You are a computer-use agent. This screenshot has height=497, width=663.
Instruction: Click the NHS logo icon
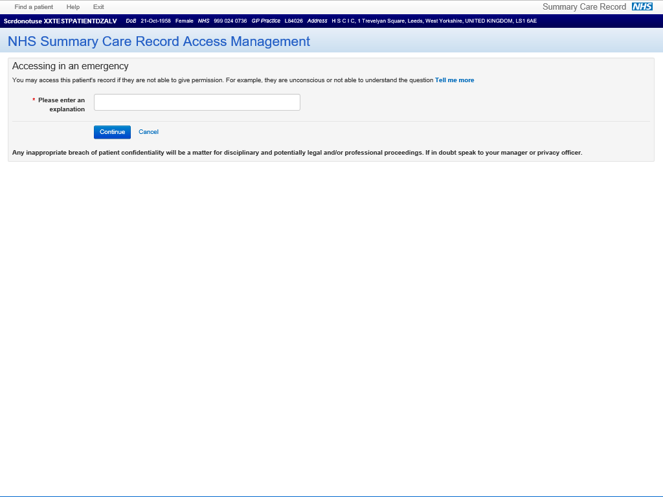[642, 6]
